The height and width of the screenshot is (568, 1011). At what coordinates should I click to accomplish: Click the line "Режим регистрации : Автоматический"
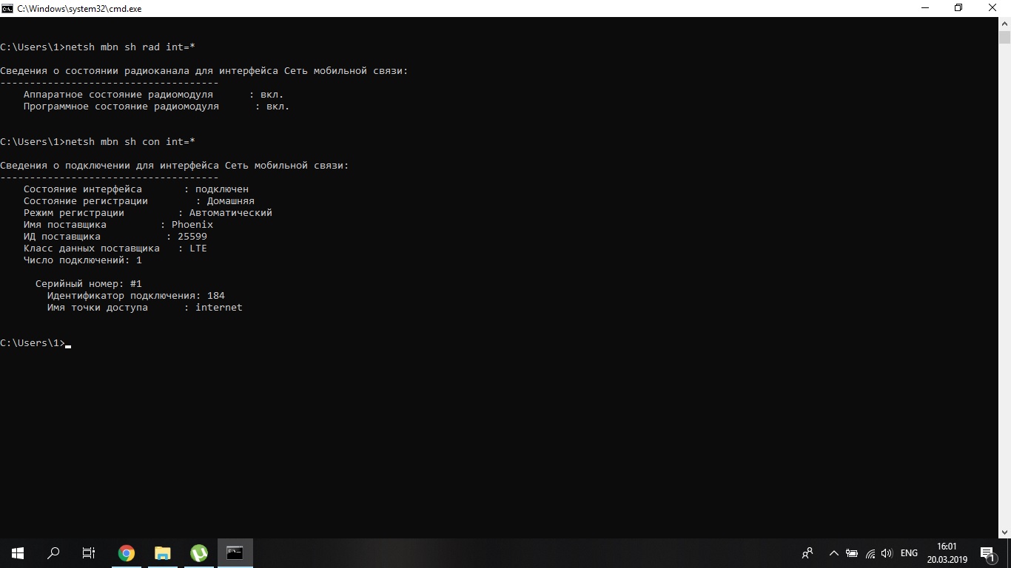tap(148, 213)
